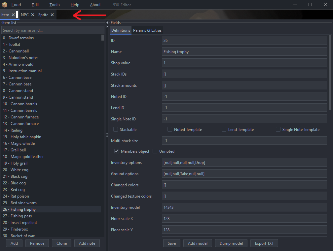
Task: Select Fishing pass in the item list
Action: pos(21,216)
